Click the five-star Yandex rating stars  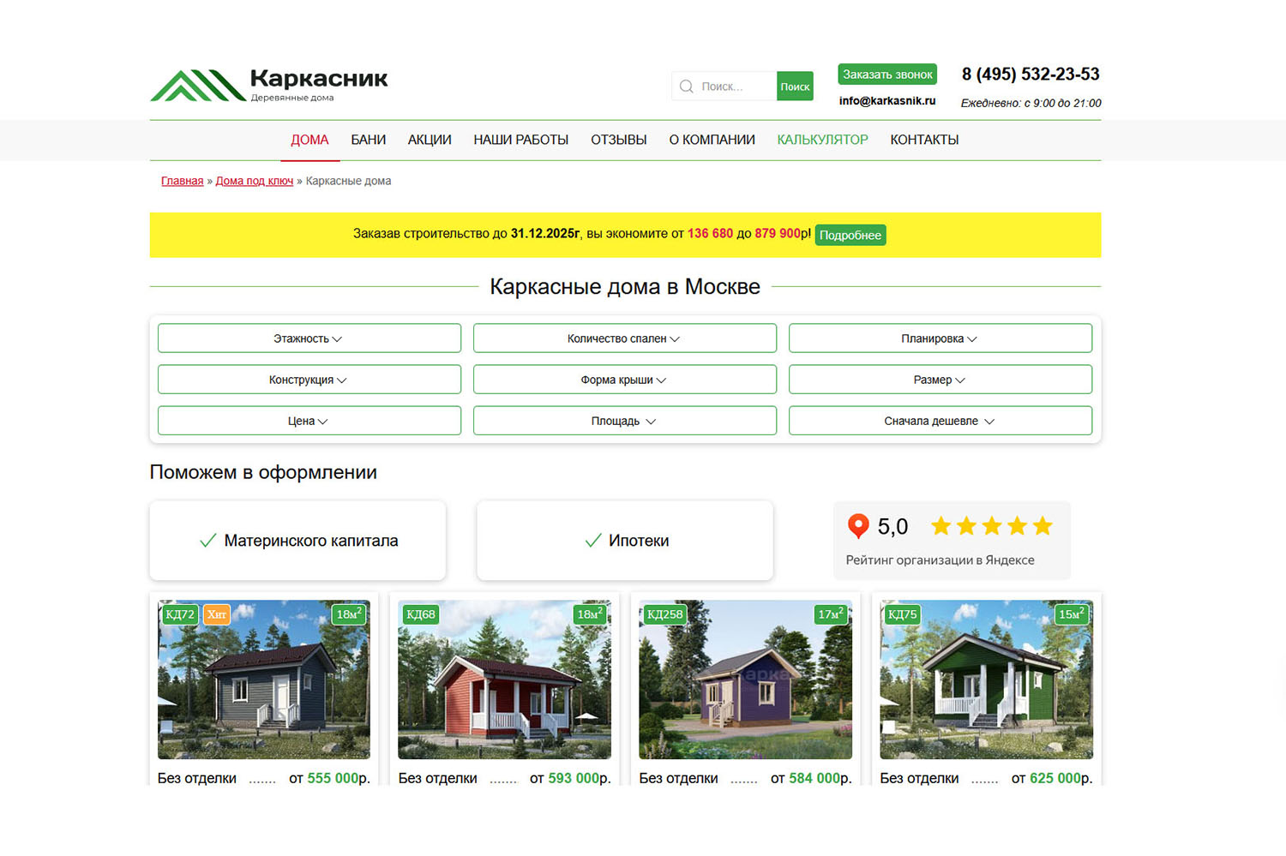coord(991,526)
